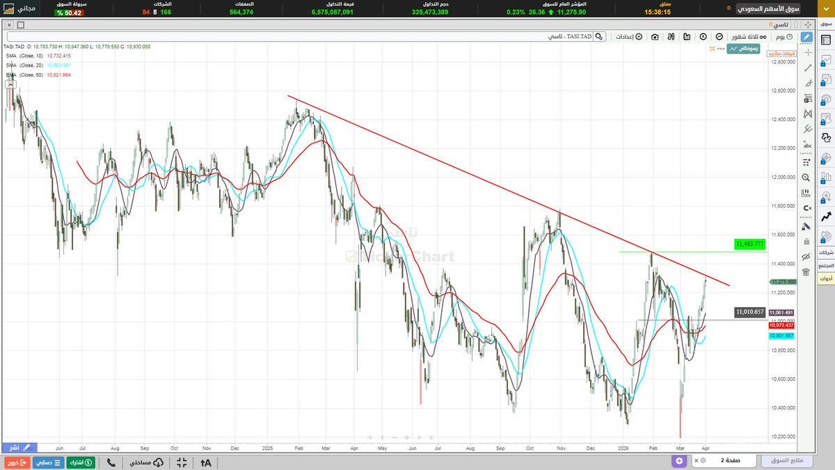Toggle fullscreen with the collapse arrows icon

[x=182, y=462]
